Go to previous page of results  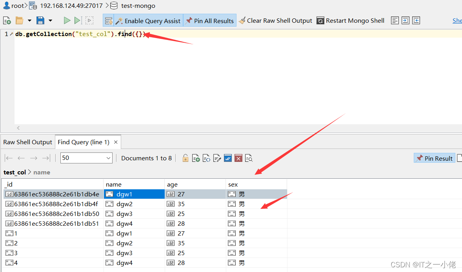click(x=21, y=158)
